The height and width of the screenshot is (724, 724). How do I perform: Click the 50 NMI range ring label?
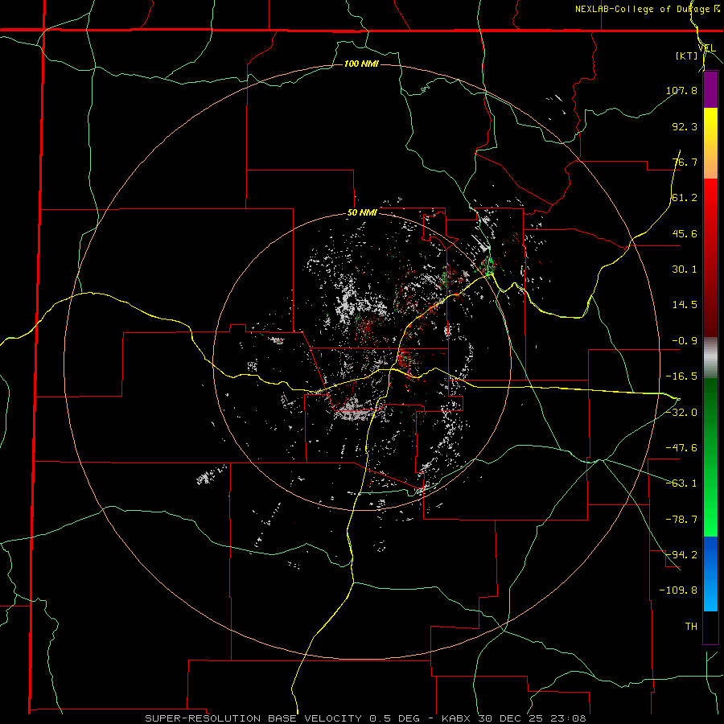point(362,213)
